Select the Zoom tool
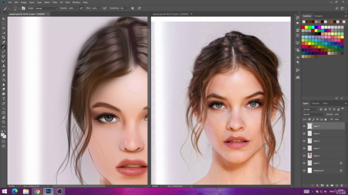 coord(4,122)
